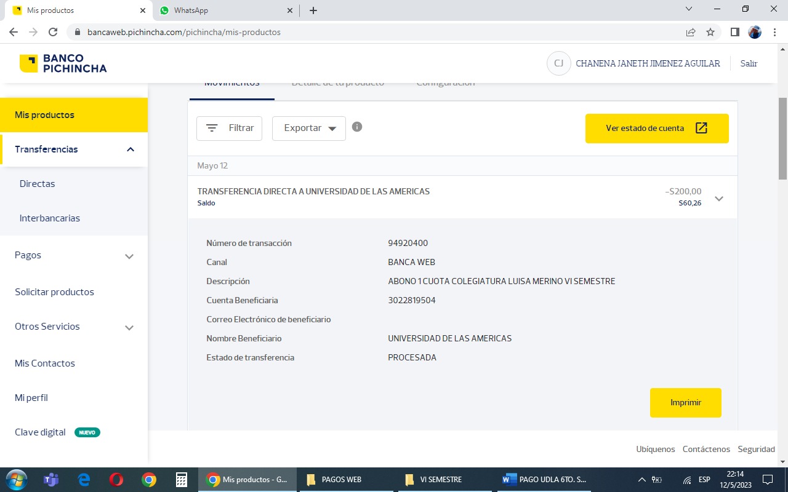Click the share page icon in address bar
The image size is (788, 492).
click(x=691, y=32)
